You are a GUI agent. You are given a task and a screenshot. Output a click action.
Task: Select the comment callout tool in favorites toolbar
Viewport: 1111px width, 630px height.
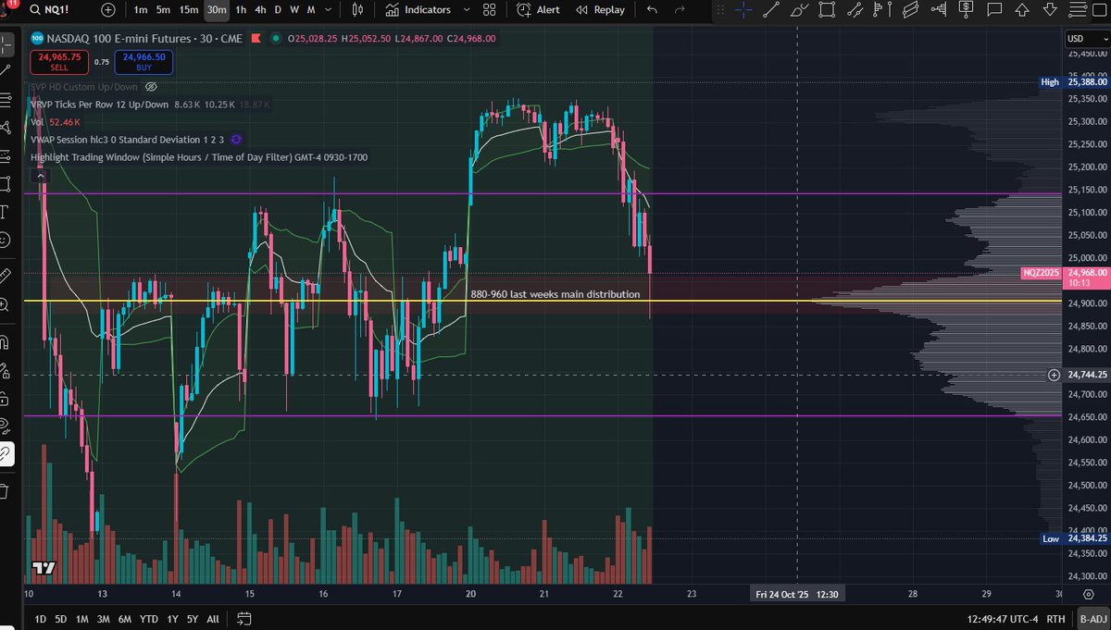(x=994, y=9)
